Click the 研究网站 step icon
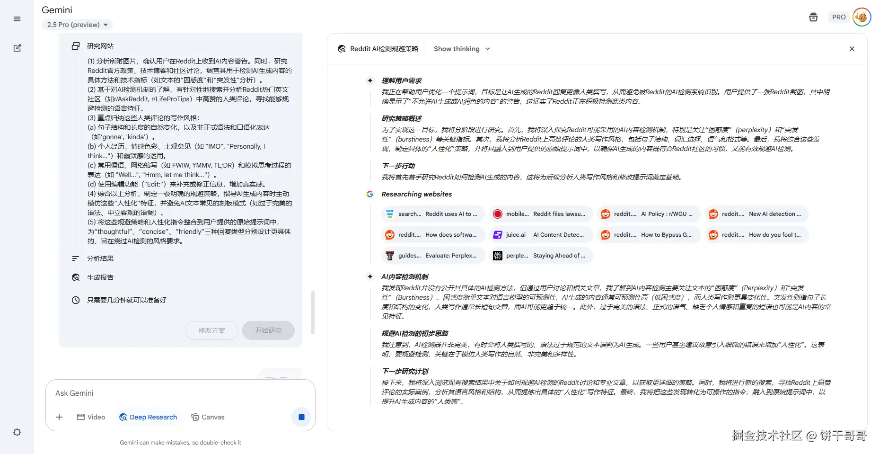This screenshot has height=454, width=879. click(x=76, y=46)
